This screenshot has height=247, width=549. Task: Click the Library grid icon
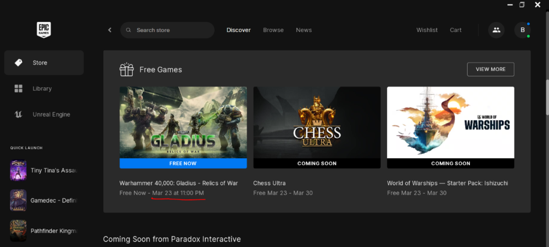[18, 88]
